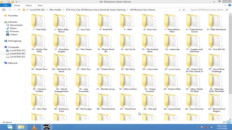The height and width of the screenshot is (130, 232).
Task: Open Local Disk (C:) in sidebar
Action: tap(18, 50)
